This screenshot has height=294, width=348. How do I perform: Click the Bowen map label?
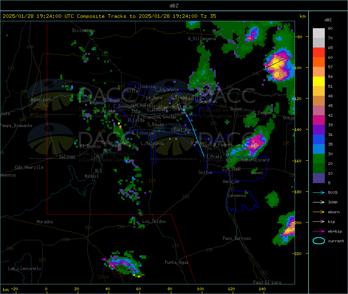pos(257,173)
